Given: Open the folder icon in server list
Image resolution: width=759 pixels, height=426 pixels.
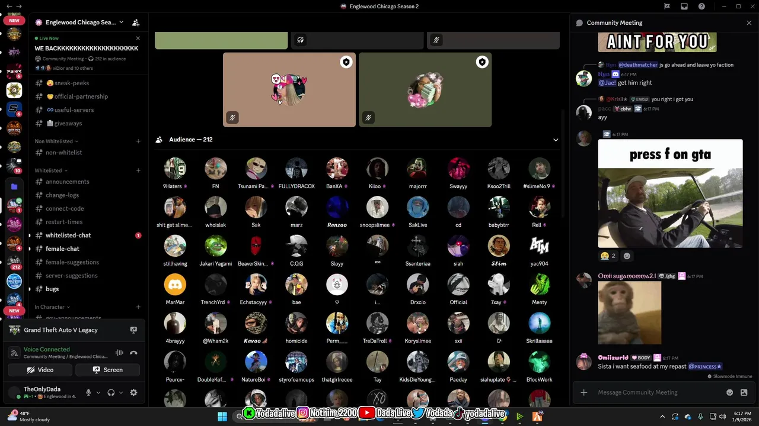Looking at the screenshot, I should 14,186.
